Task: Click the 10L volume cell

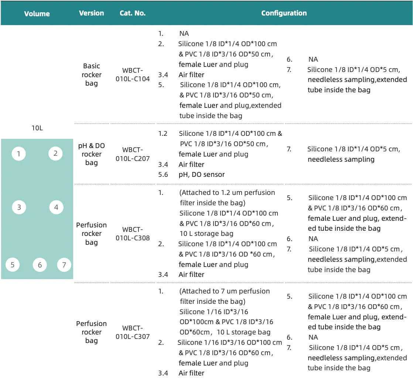Action: [37, 128]
